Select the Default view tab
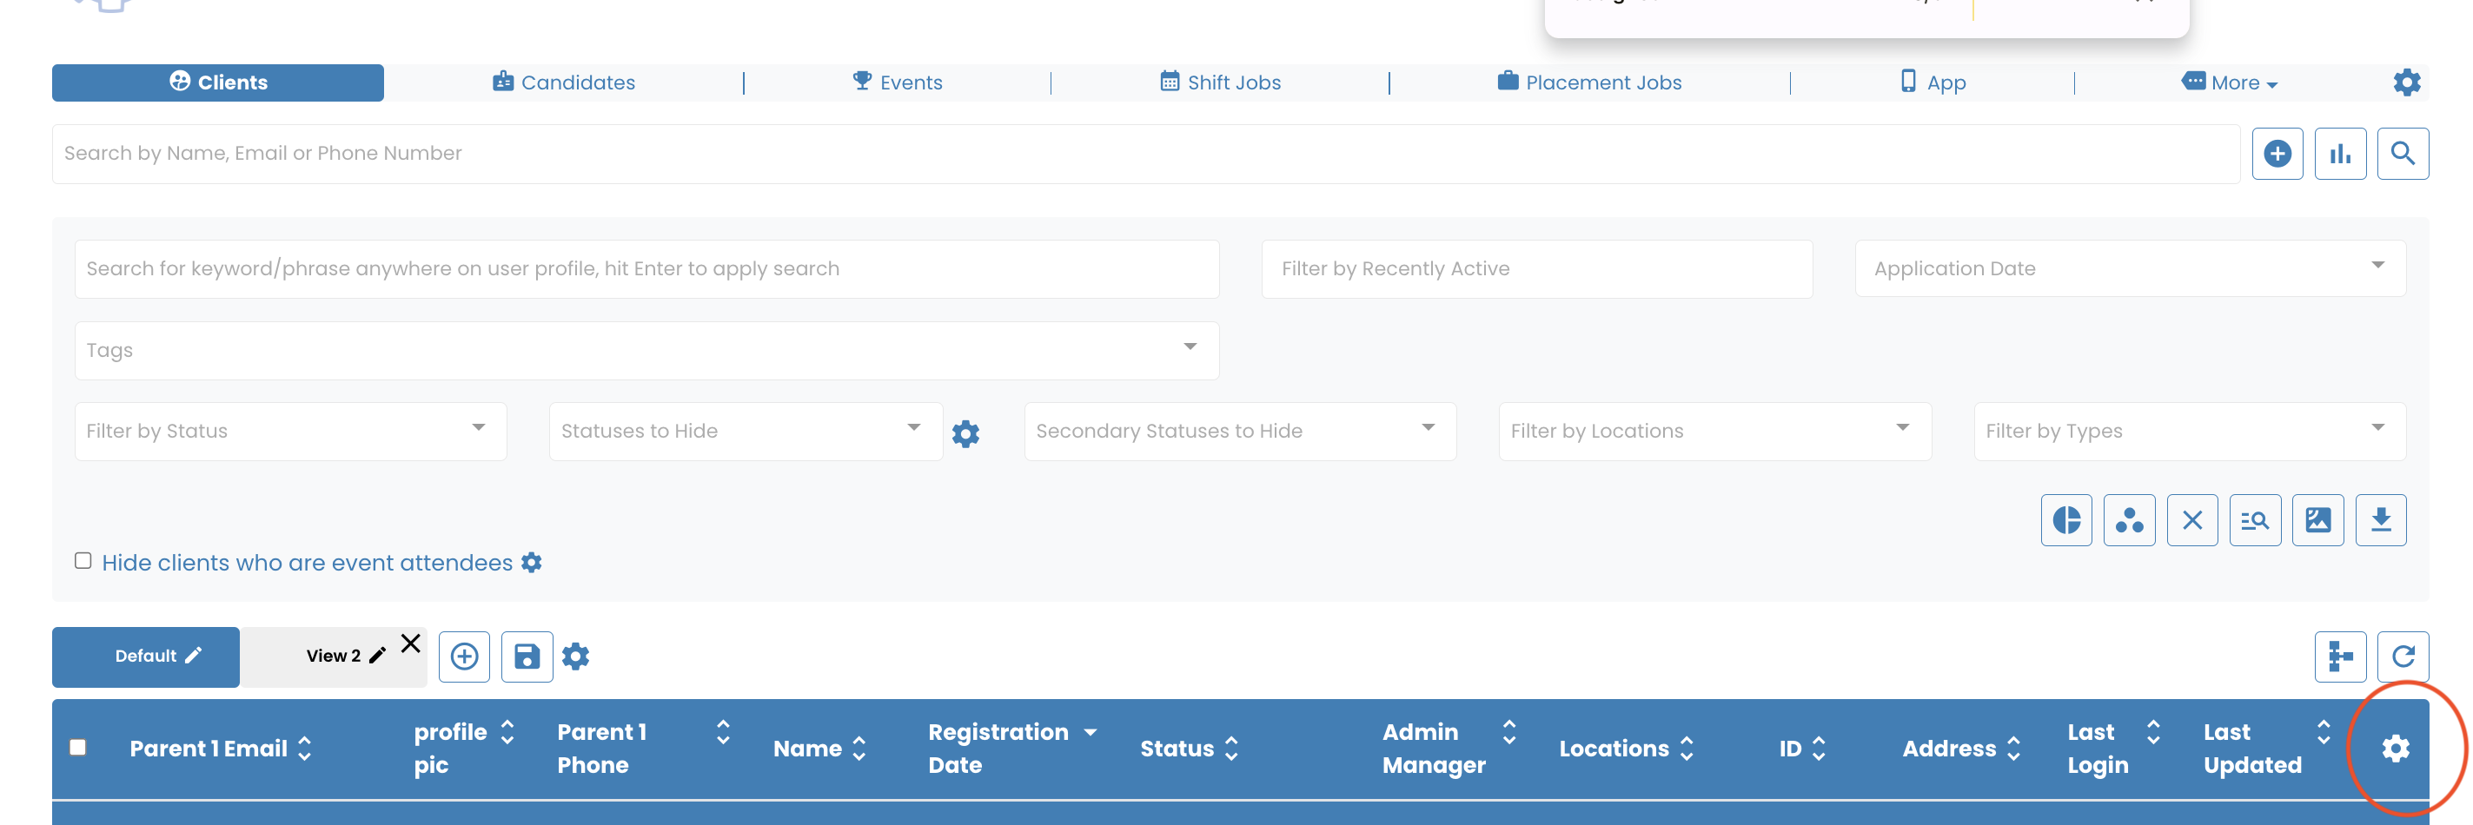Viewport: 2473px width, 825px height. tap(145, 657)
